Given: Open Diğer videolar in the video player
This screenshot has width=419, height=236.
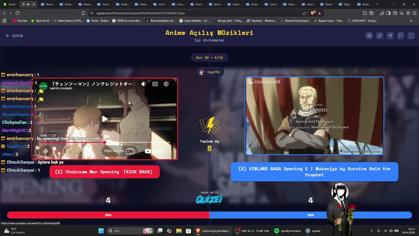Looking at the screenshot, I should click(119, 151).
